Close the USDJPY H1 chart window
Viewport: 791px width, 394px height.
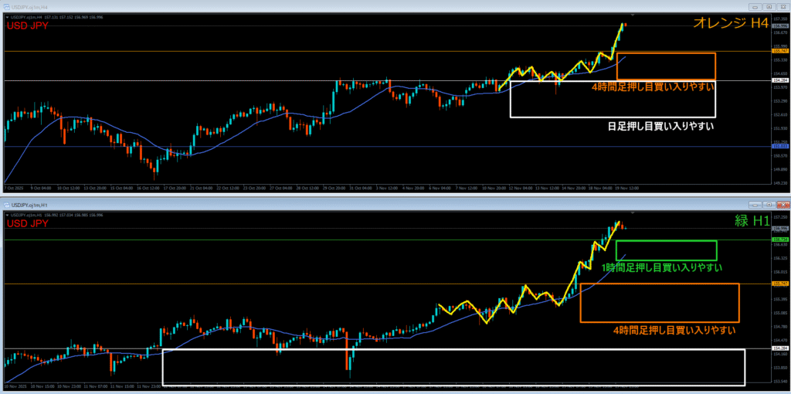782,205
